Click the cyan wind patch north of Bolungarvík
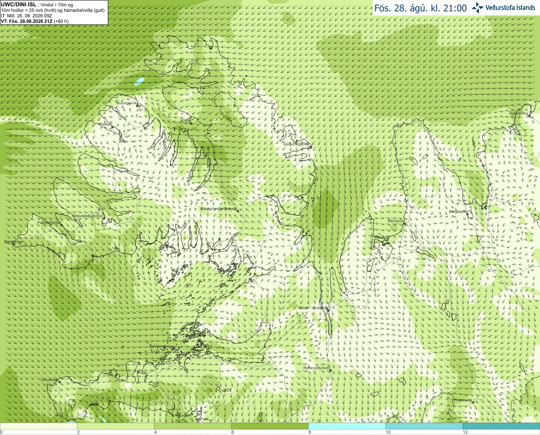 point(139,81)
